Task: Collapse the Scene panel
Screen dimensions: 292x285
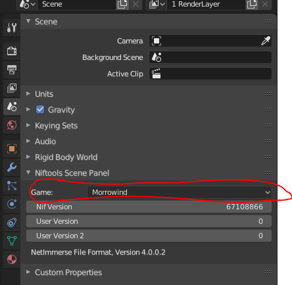Action: tap(28, 21)
